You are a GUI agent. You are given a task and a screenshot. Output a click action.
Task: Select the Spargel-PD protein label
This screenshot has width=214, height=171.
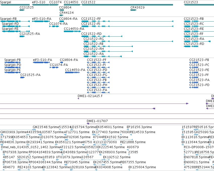pyautogui.click(x=13, y=65)
